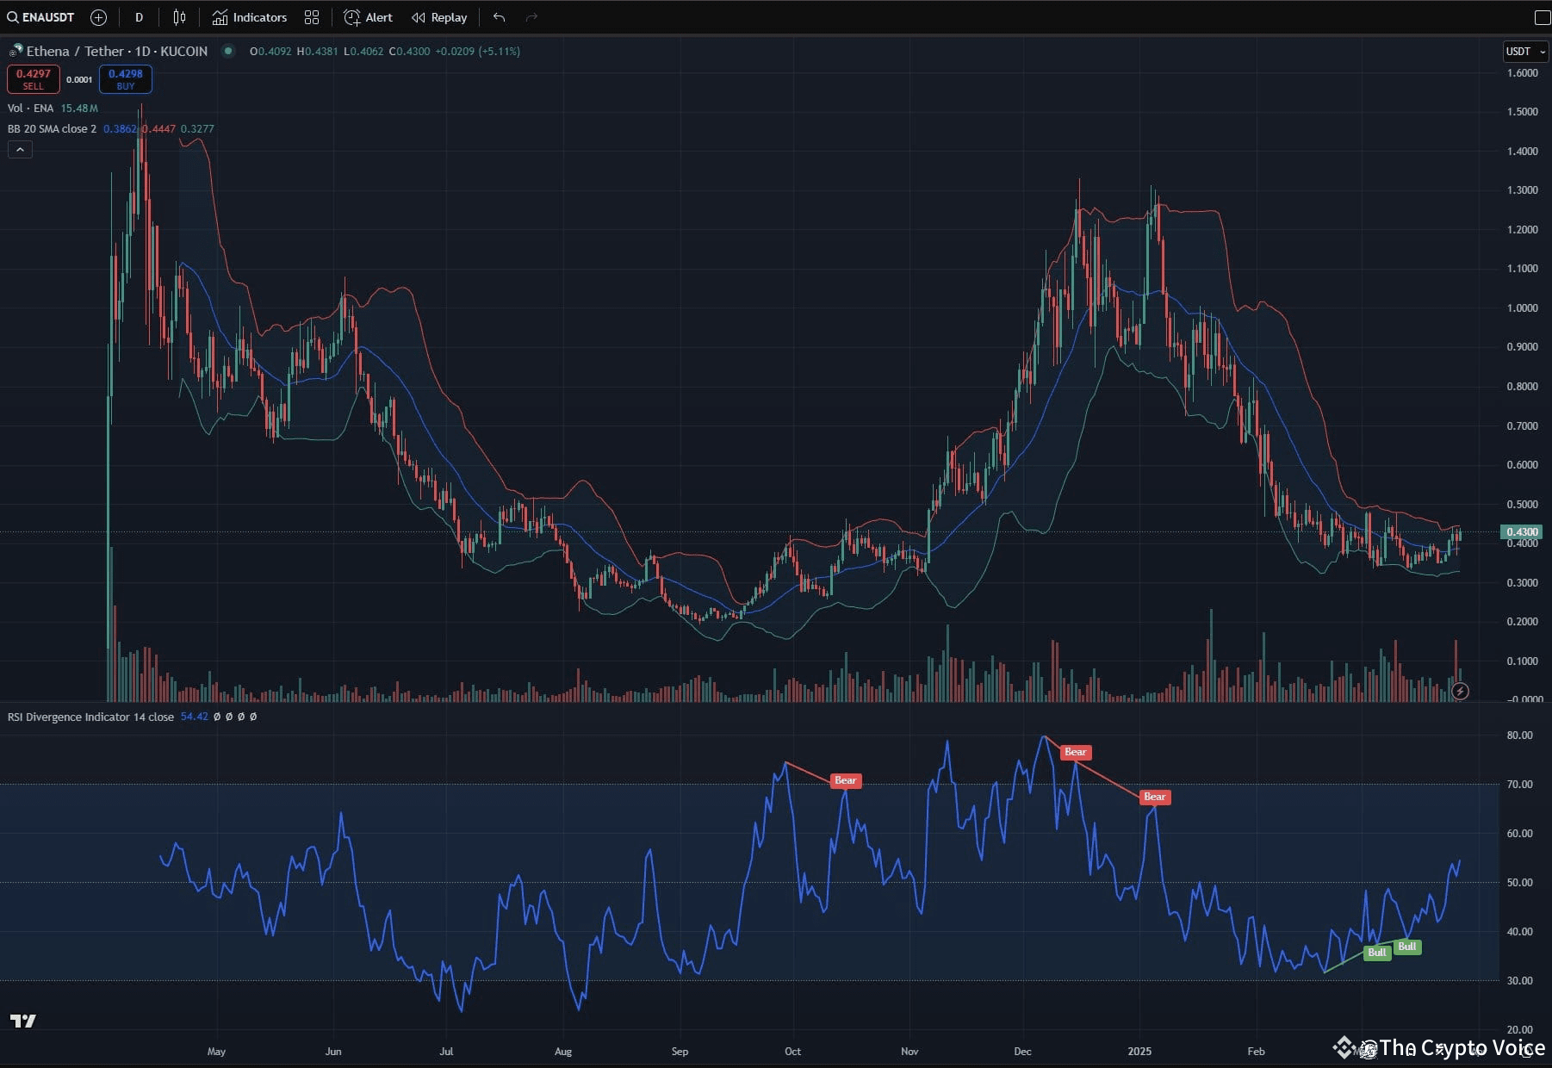
Task: Click the green market status dot
Action: pos(228,51)
